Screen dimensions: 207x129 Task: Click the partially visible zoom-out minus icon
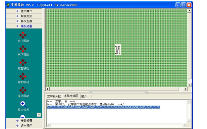coord(23,117)
